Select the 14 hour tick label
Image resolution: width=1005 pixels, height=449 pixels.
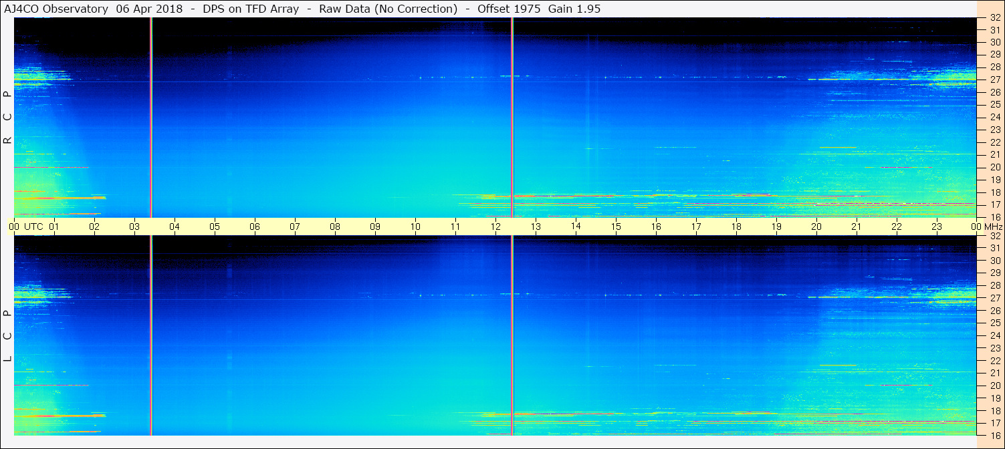click(576, 226)
